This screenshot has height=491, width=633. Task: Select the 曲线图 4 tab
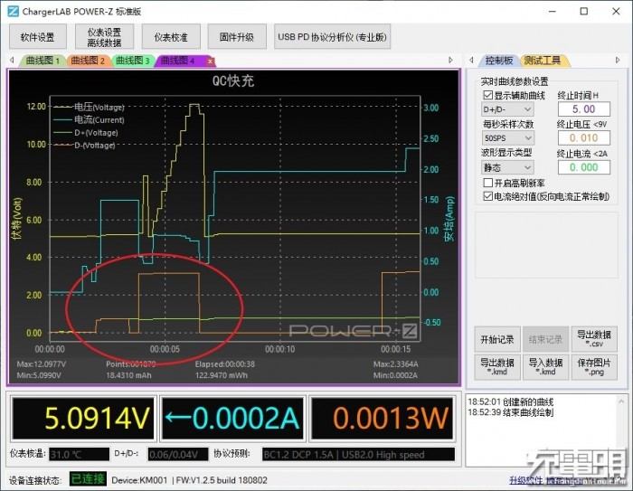pyautogui.click(x=178, y=61)
